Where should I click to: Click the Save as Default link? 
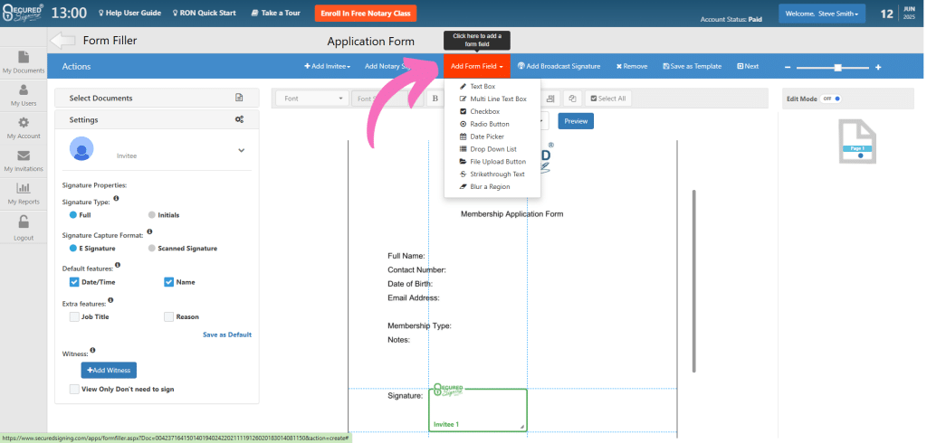pos(226,335)
